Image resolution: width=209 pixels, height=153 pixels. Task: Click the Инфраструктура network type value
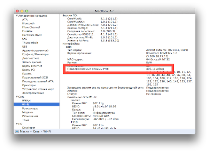click(104, 113)
